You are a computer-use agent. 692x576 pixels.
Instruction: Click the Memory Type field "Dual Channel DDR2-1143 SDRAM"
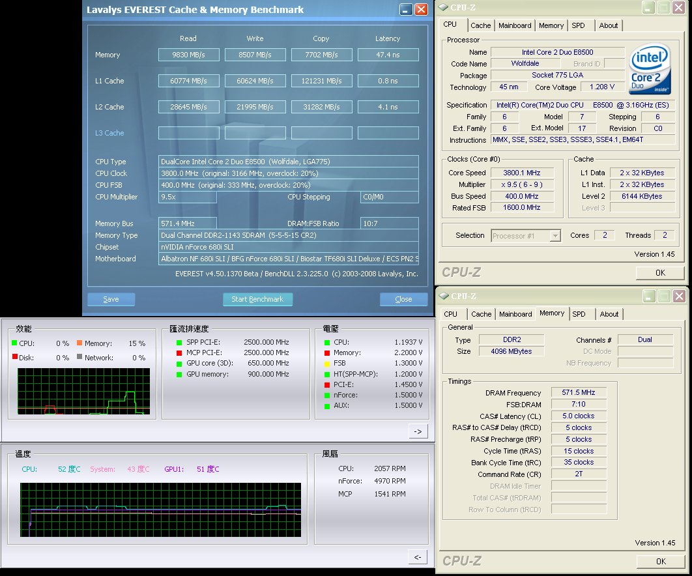289,235
